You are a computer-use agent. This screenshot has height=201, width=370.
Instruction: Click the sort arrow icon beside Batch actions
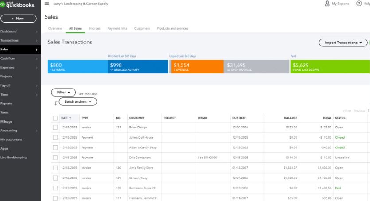(x=55, y=104)
